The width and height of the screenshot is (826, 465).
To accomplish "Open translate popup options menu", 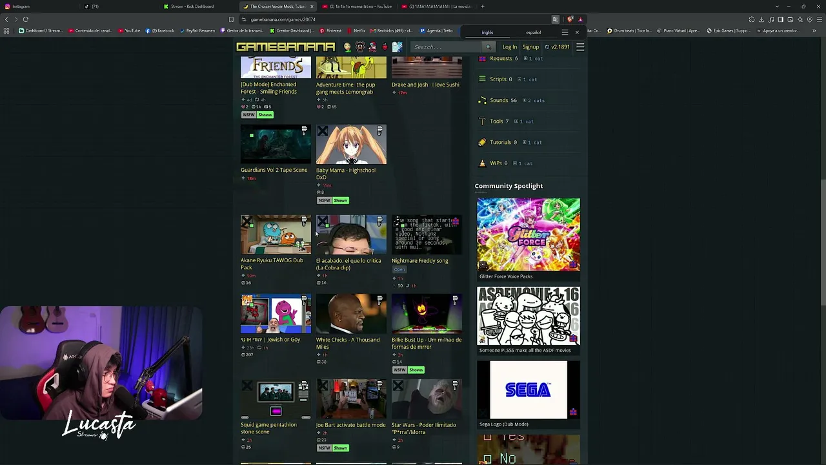I will click(565, 32).
